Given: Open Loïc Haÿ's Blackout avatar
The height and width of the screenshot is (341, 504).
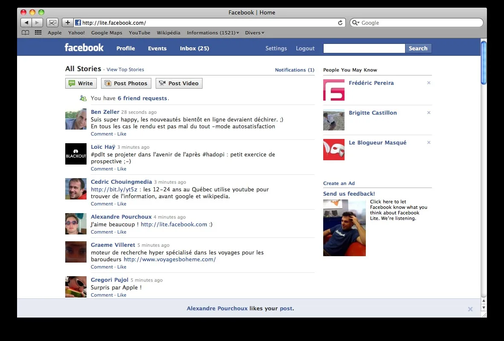Looking at the screenshot, I should tap(76, 154).
